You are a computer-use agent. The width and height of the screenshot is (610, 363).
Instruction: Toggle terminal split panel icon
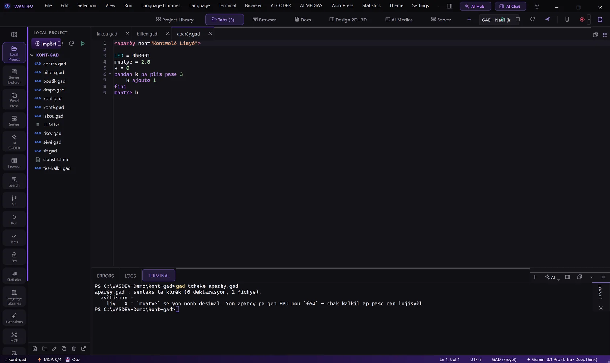coord(568,277)
